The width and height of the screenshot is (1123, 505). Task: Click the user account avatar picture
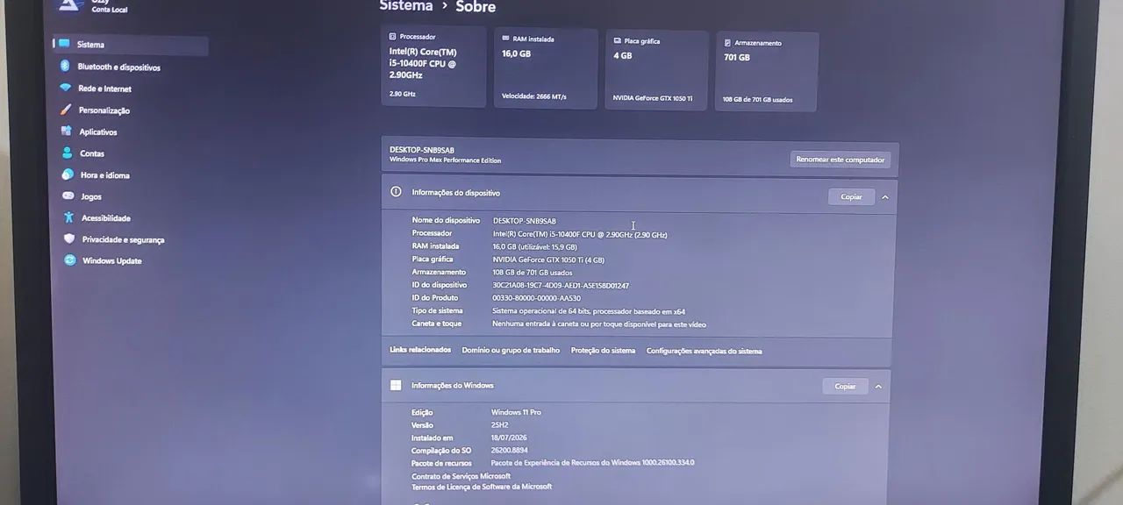point(70,5)
